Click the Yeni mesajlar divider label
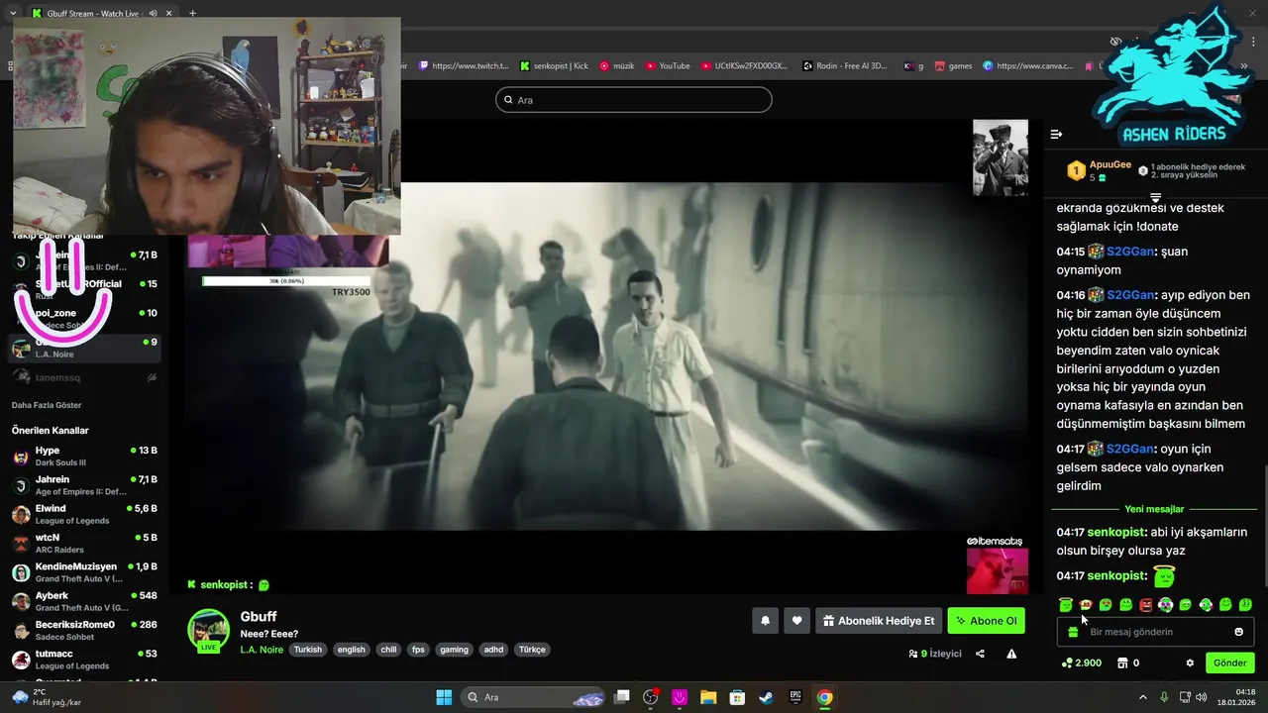Image resolution: width=1268 pixels, height=713 pixels. pos(1154,509)
